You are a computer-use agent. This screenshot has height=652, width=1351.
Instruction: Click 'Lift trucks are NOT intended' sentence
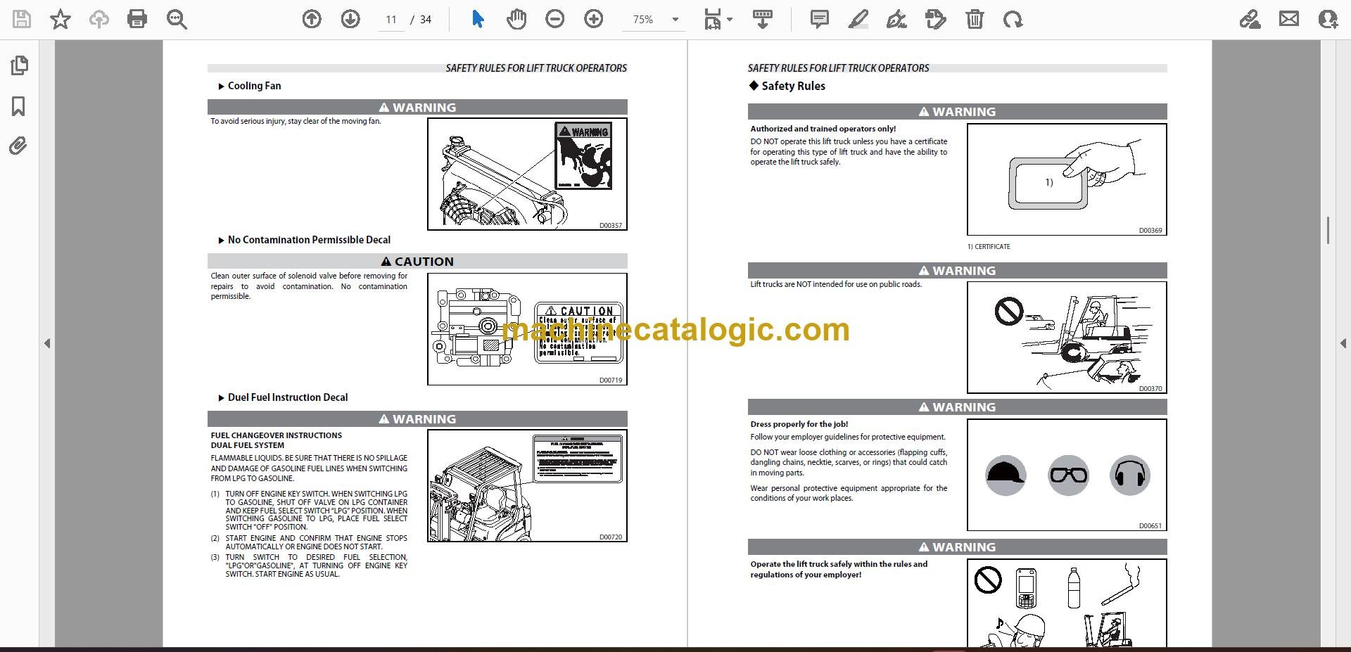click(x=836, y=284)
